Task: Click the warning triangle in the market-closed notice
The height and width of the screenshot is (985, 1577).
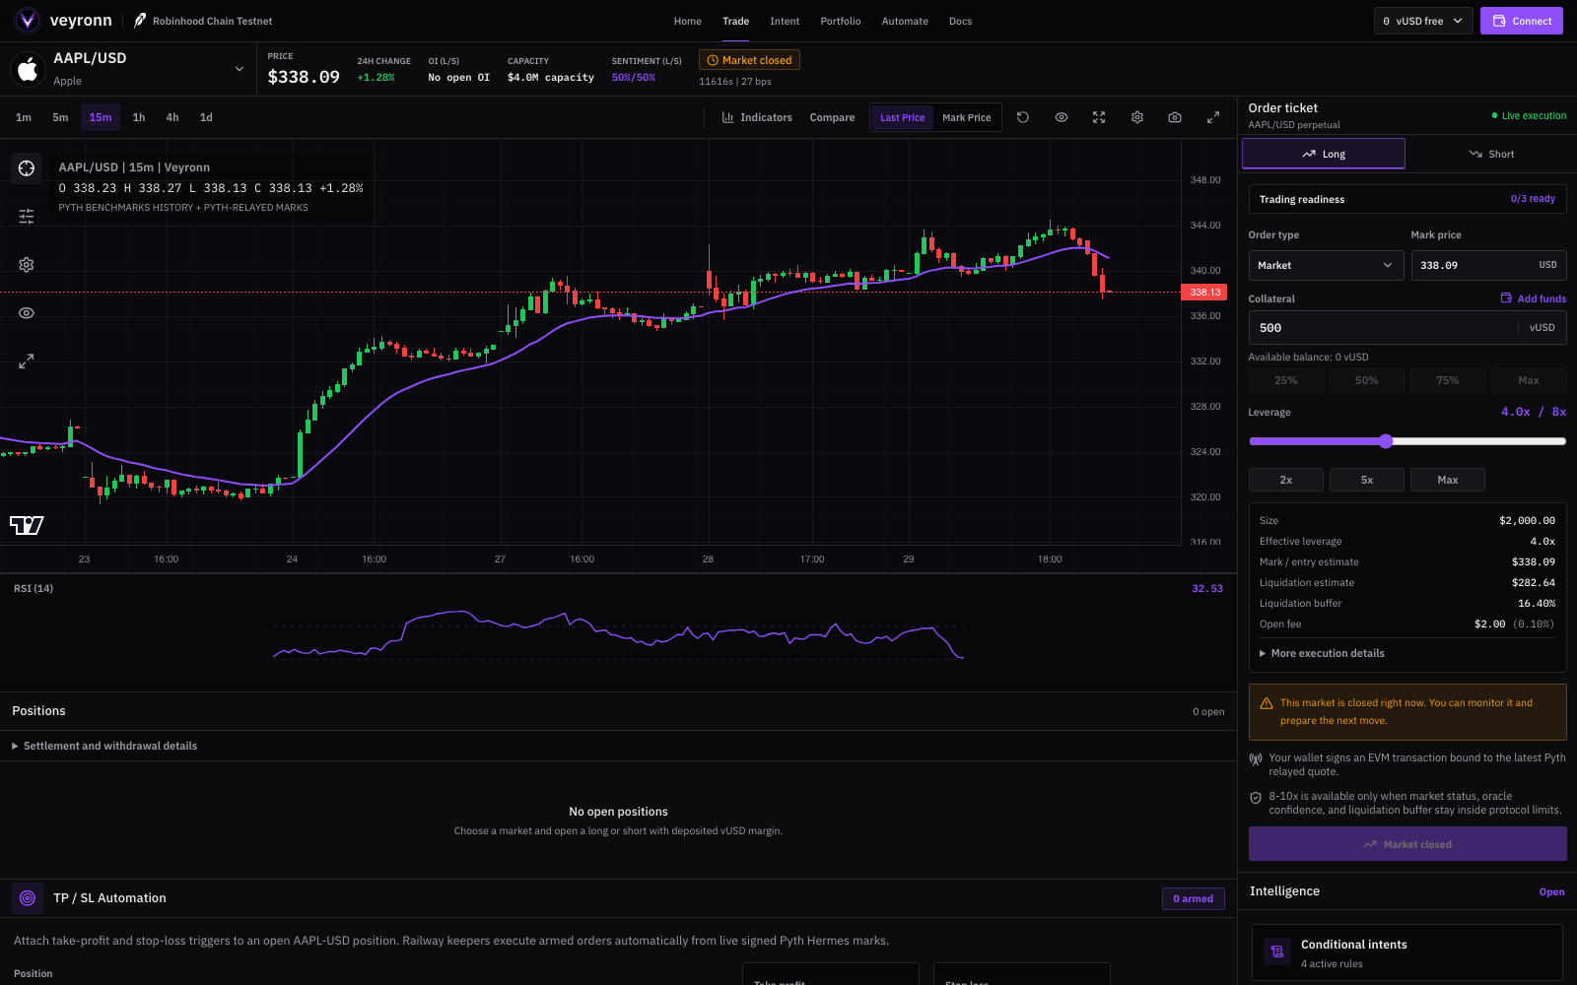Action: pyautogui.click(x=1267, y=703)
